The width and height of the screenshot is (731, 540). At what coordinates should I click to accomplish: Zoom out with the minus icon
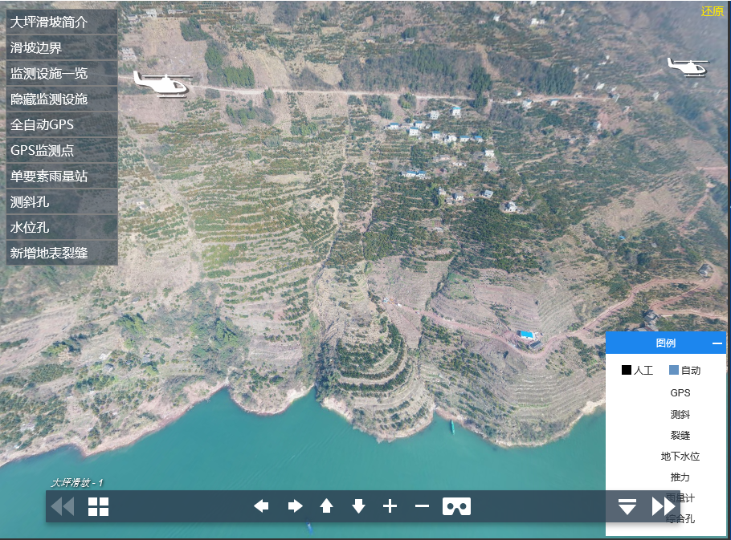pyautogui.click(x=422, y=506)
